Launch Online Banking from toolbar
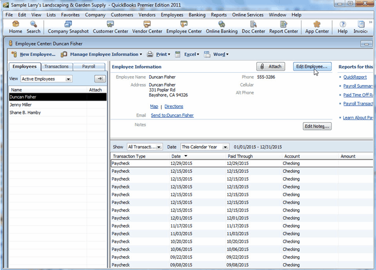This screenshot has width=376, height=270. click(221, 27)
